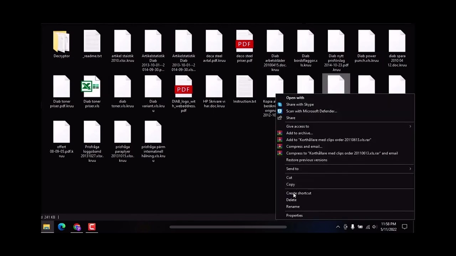Screen dimensions: 456x256
Task: Open the volume tray icon
Action: click(374, 227)
